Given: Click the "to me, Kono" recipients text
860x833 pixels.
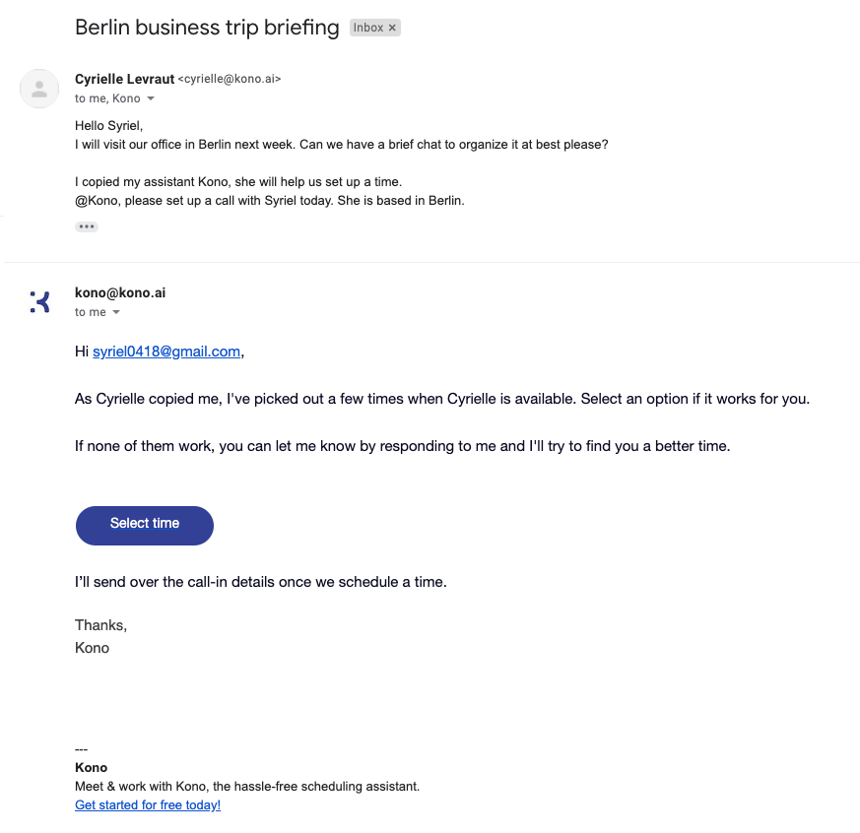Looking at the screenshot, I should coord(107,99).
